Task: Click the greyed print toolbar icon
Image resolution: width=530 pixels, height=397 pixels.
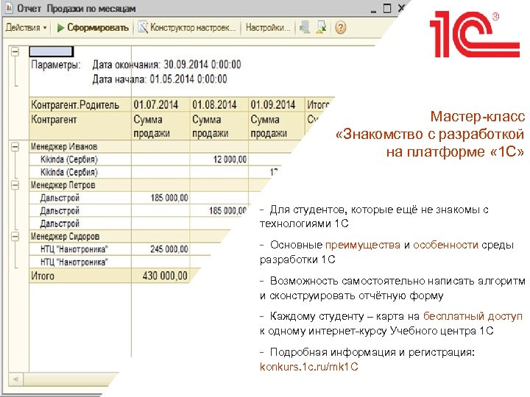Action: 305,27
